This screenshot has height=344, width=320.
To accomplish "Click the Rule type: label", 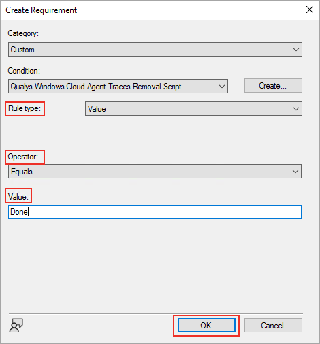I will coord(25,108).
